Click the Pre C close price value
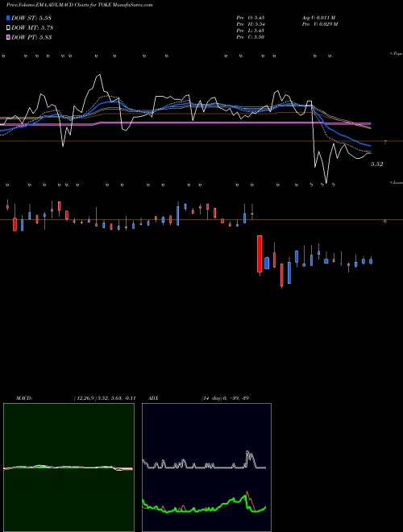Screen dimensions: 403x532 tap(251, 37)
